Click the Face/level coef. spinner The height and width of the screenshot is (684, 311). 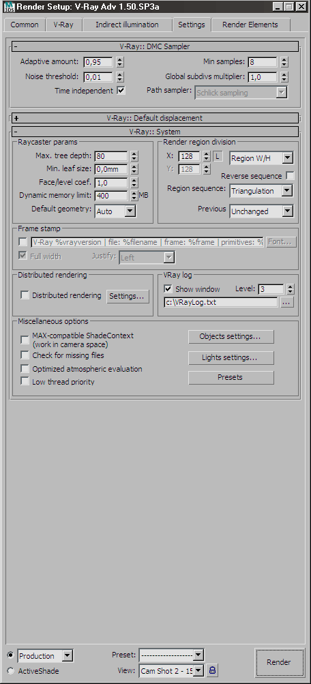pos(134,182)
